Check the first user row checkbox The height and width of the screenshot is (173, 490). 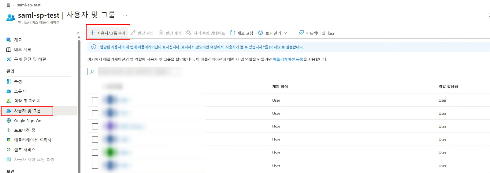95,100
